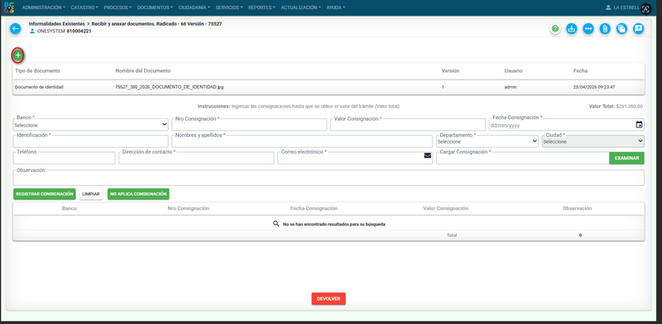
Task: Open the three-dots more options icon
Action: point(588,29)
